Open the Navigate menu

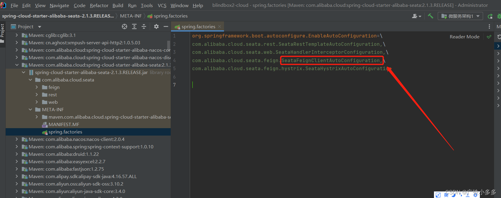point(59,5)
